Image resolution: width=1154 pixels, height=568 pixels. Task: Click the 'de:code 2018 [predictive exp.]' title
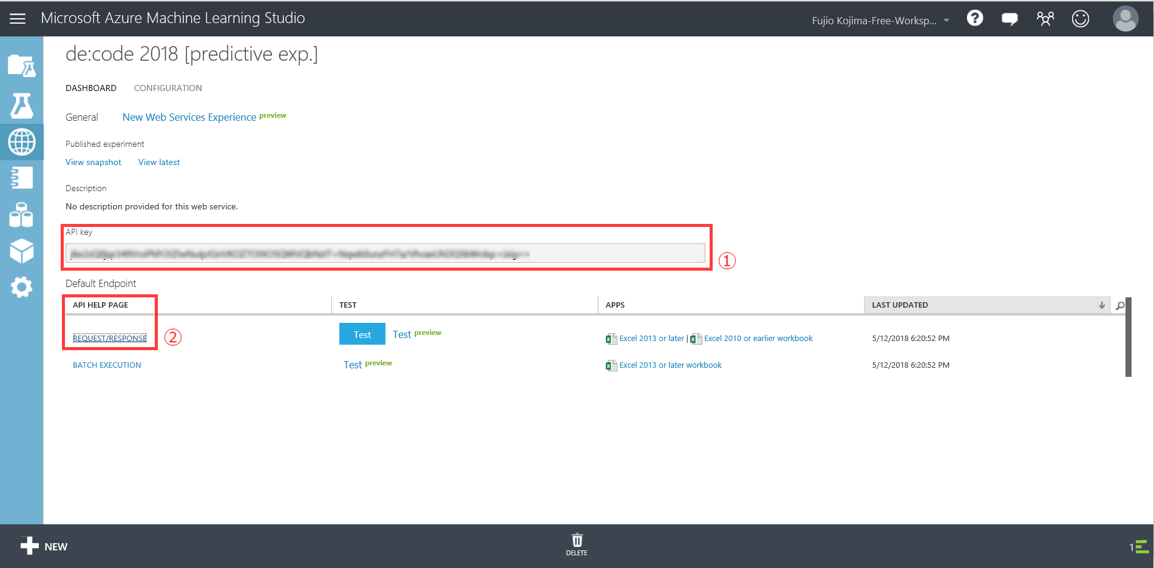coord(192,54)
